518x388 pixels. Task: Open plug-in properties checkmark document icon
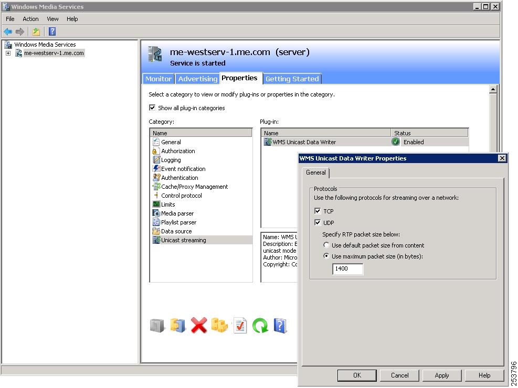click(x=240, y=326)
